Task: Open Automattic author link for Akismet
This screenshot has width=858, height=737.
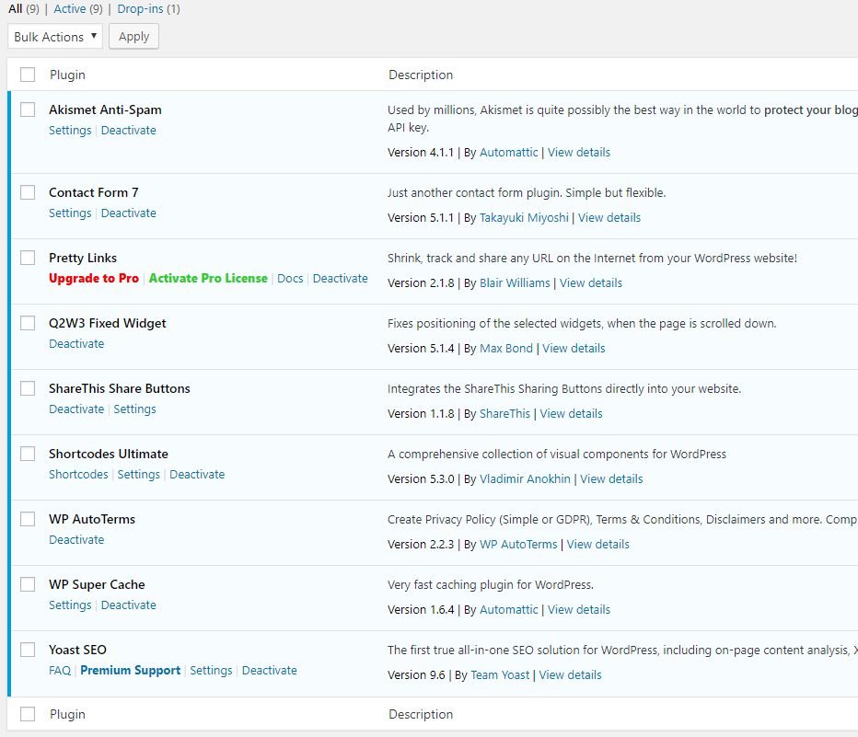Action: tap(509, 153)
